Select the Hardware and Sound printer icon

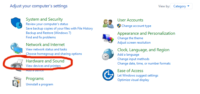point(16,65)
